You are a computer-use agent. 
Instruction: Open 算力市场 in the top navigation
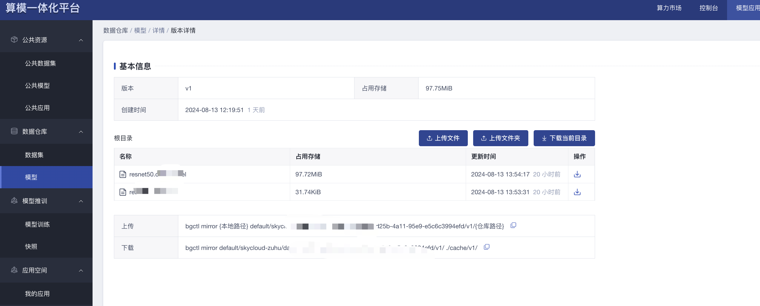(x=669, y=8)
